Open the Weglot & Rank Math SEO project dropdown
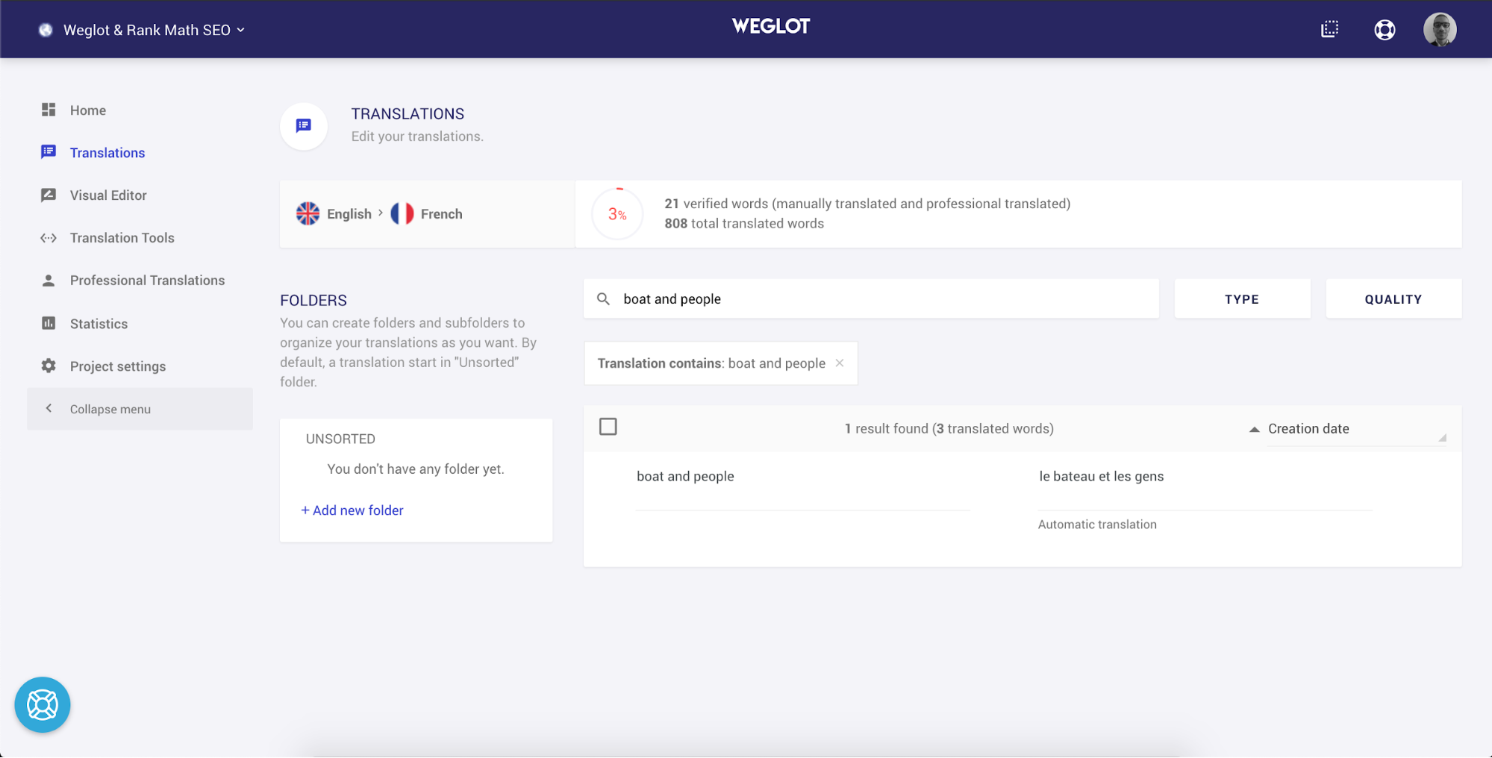Image resolution: width=1492 pixels, height=758 pixels. [153, 30]
